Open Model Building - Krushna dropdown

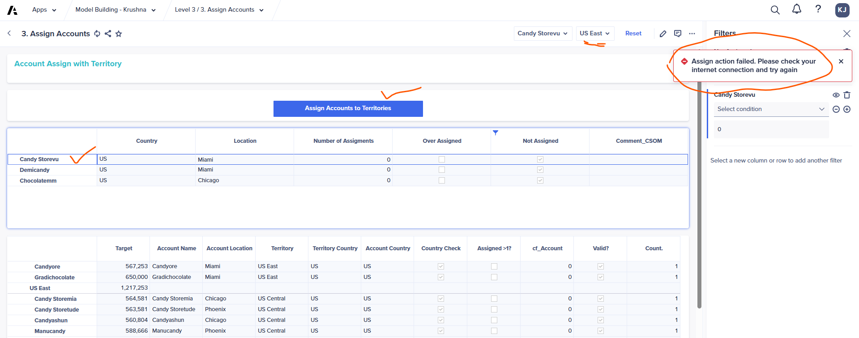click(x=115, y=10)
